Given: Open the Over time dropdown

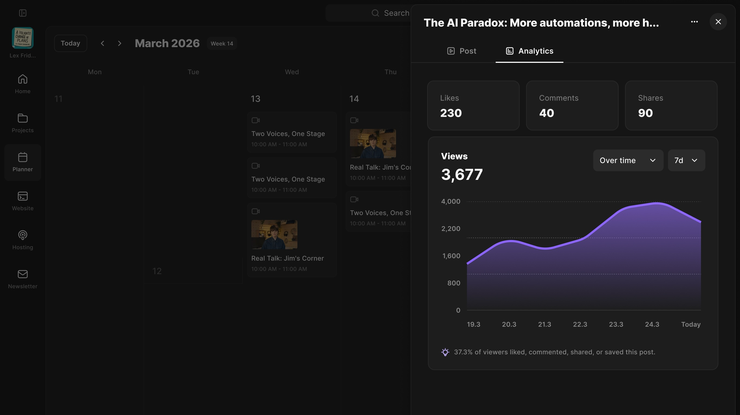Looking at the screenshot, I should [628, 160].
